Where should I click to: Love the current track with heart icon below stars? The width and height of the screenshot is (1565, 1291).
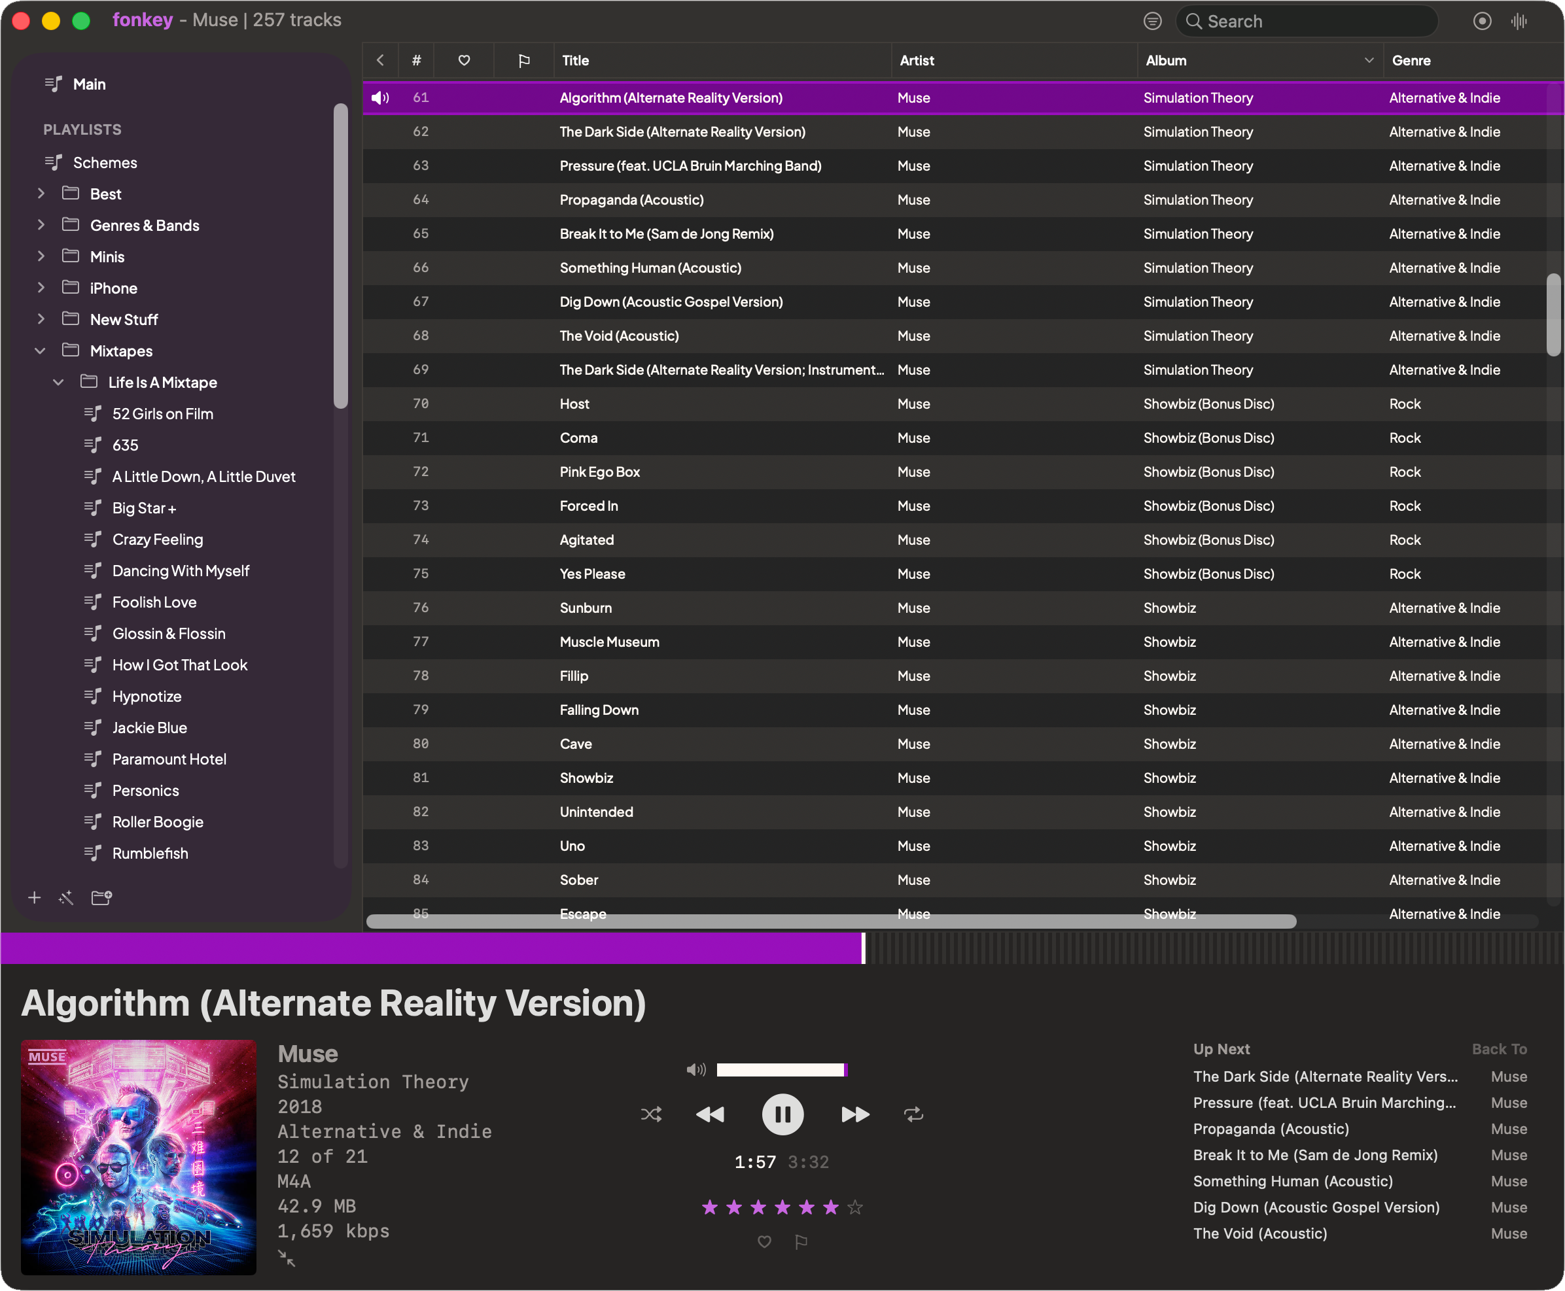click(764, 1241)
